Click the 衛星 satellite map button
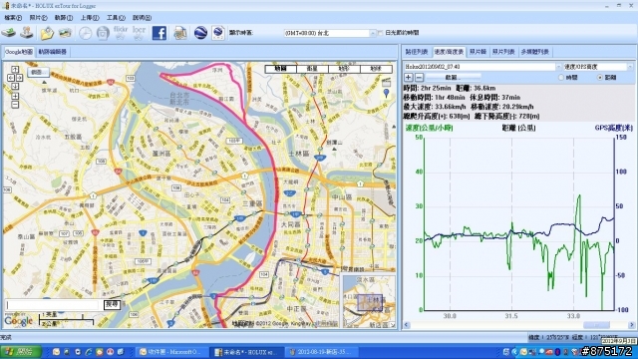The image size is (638, 359). coord(312,69)
